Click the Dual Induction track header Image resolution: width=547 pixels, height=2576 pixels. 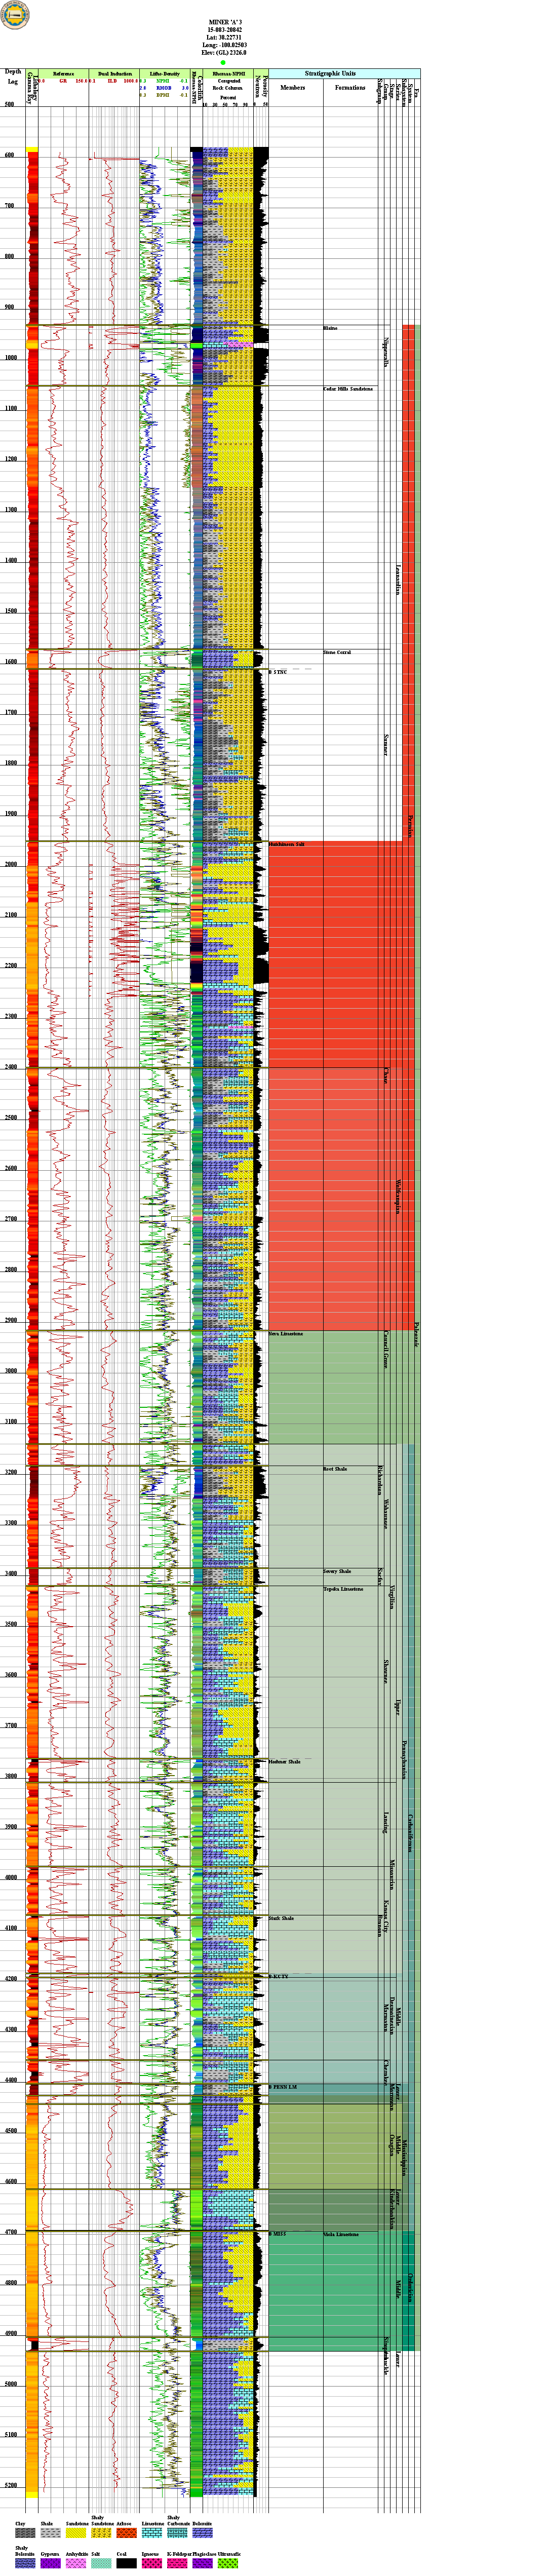coord(114,74)
